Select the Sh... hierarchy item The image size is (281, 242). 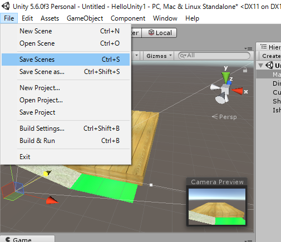(x=269, y=101)
